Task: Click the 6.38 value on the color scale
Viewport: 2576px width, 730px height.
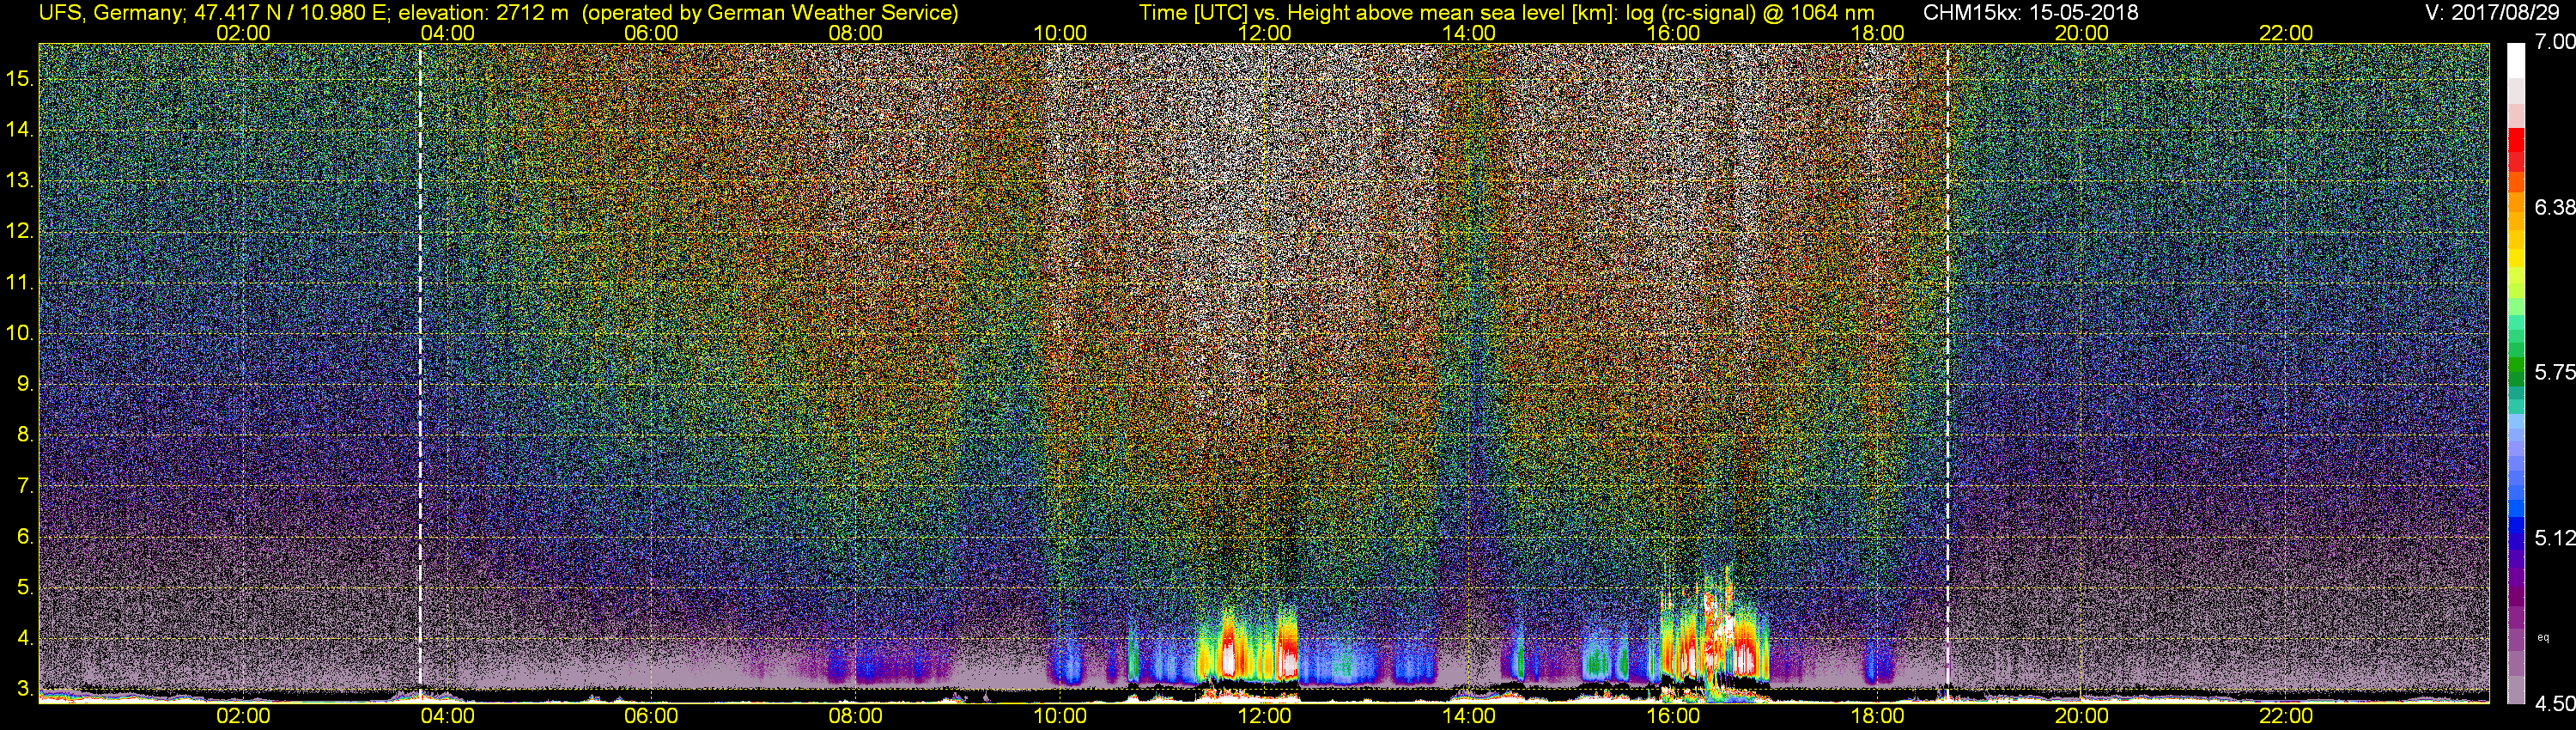Action: pyautogui.click(x=2554, y=207)
